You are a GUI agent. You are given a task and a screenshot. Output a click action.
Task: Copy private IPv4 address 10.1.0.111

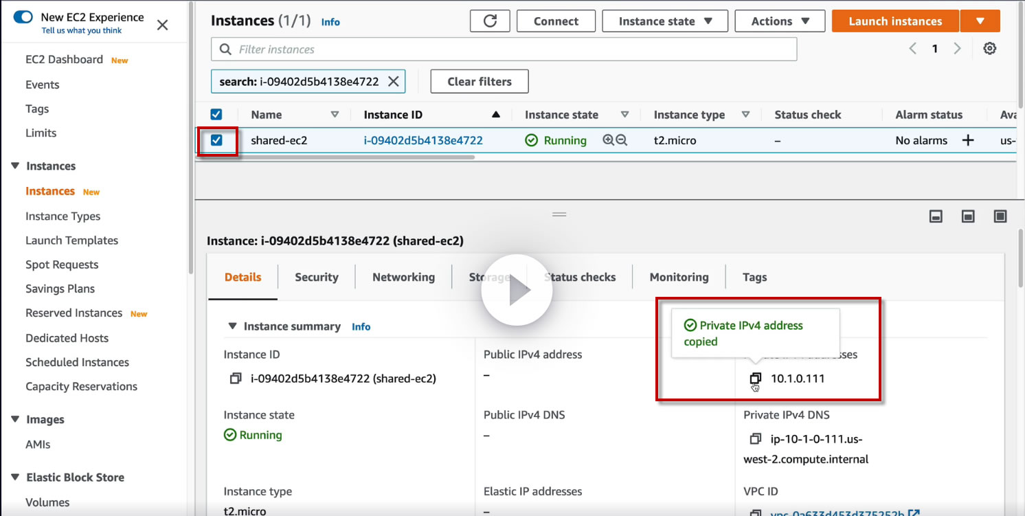tap(756, 379)
